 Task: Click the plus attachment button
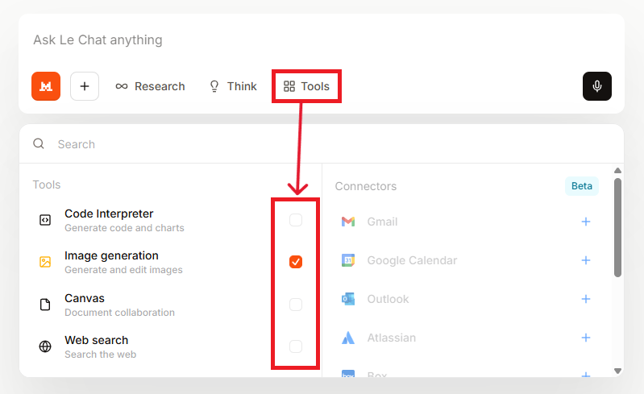(85, 86)
